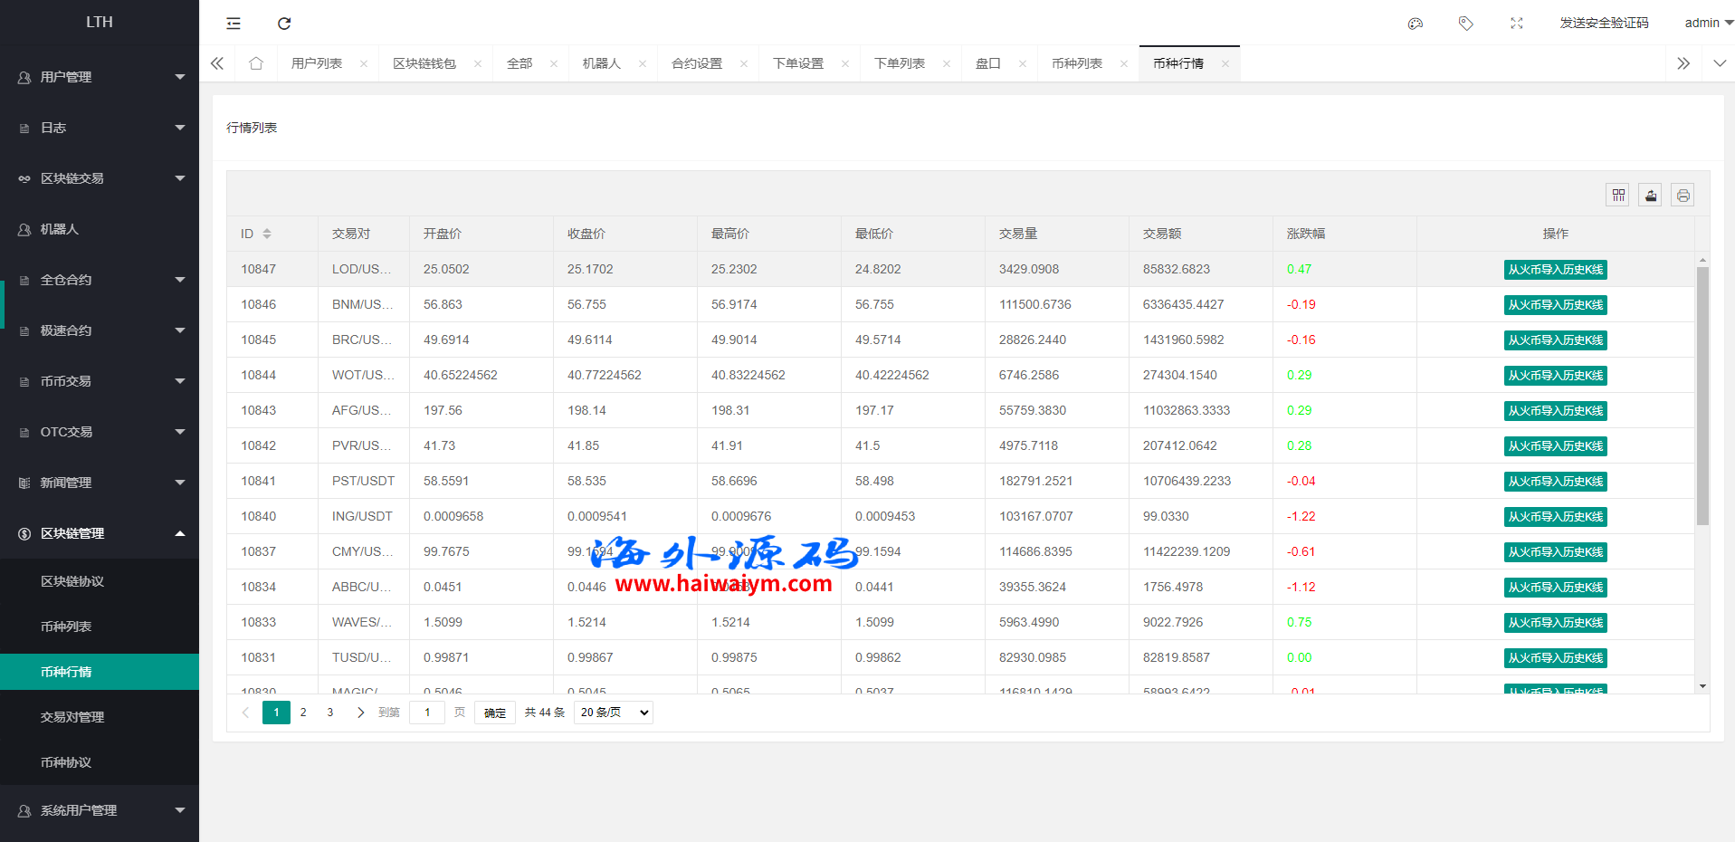Switch to the 币种列表 tab
The height and width of the screenshot is (842, 1735).
(1076, 63)
